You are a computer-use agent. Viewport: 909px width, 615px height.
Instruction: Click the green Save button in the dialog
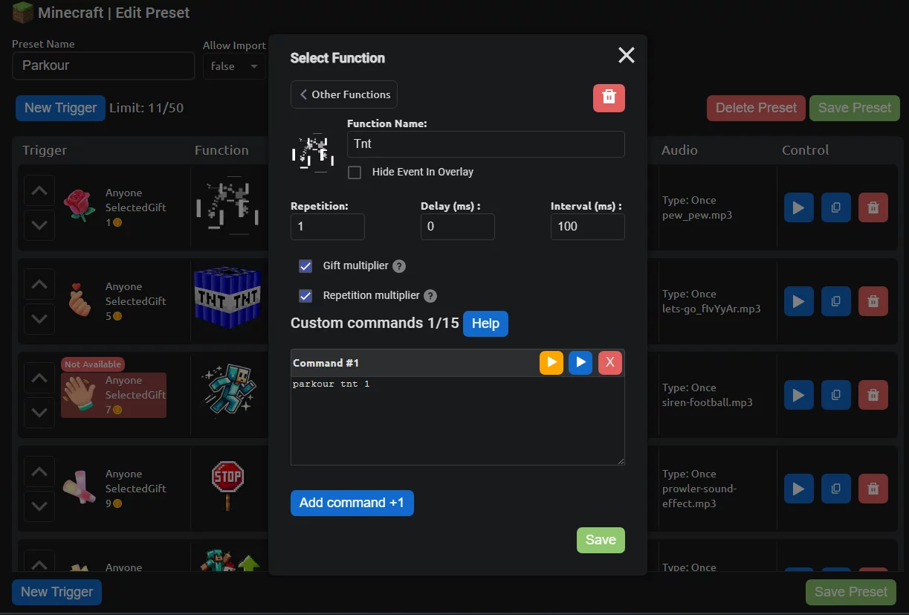601,540
